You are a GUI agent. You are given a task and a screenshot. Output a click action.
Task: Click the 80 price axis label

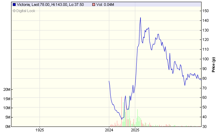[x=204, y=78]
